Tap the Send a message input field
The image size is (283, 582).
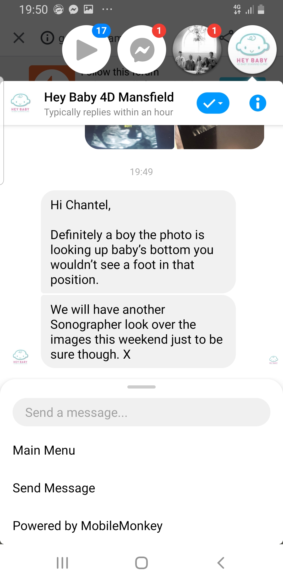click(141, 412)
